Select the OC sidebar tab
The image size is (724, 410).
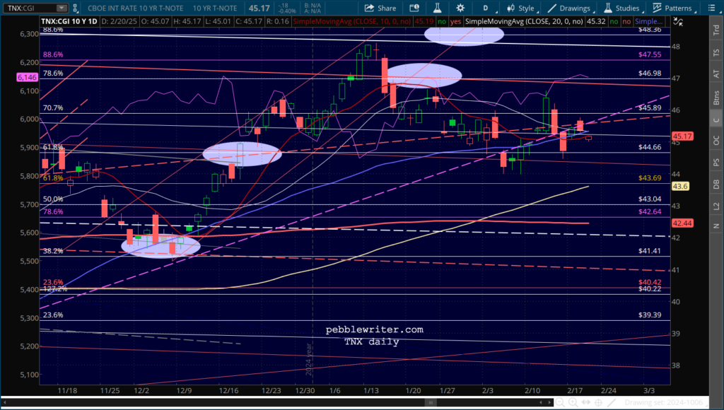pos(716,141)
